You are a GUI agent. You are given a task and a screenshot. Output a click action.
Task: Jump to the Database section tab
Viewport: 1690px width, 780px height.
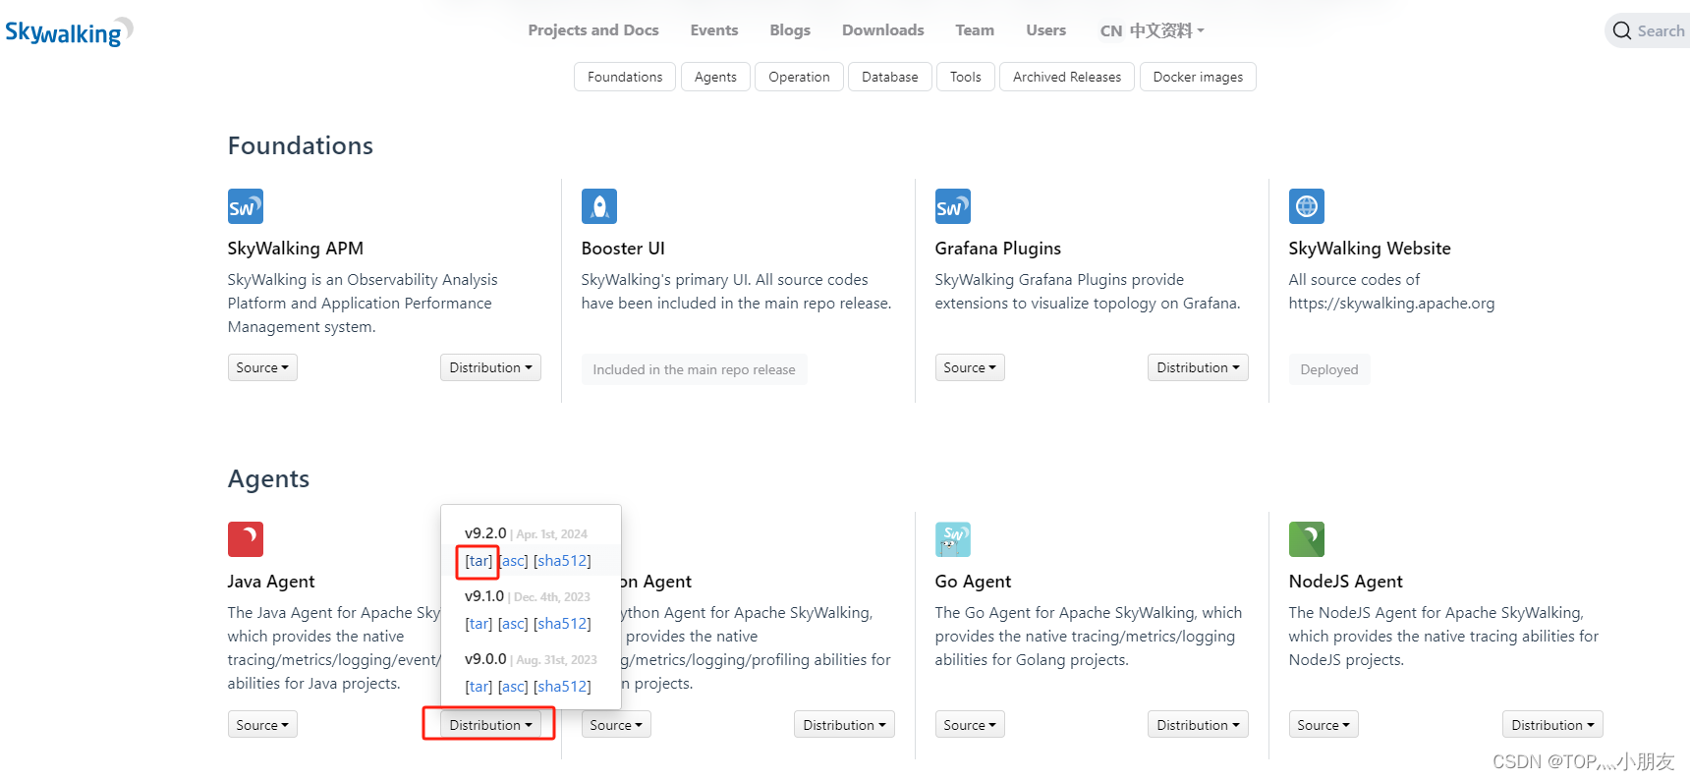click(x=890, y=77)
